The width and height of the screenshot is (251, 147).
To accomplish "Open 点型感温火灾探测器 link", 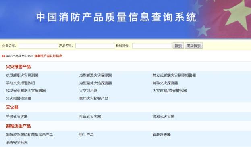I will pos(95,75).
